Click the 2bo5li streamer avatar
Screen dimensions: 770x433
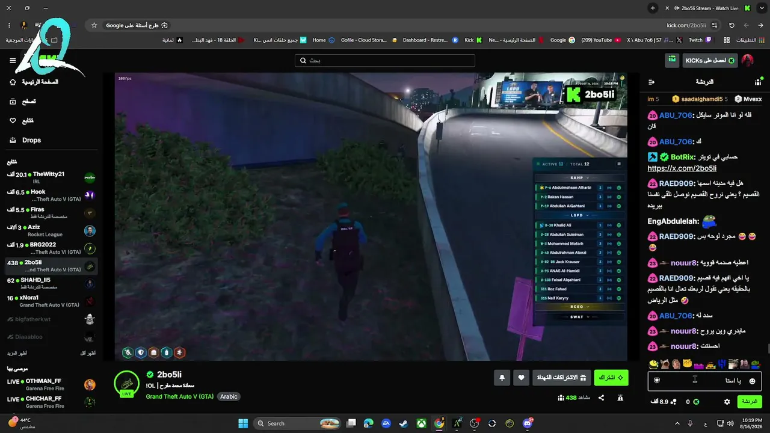point(127,384)
